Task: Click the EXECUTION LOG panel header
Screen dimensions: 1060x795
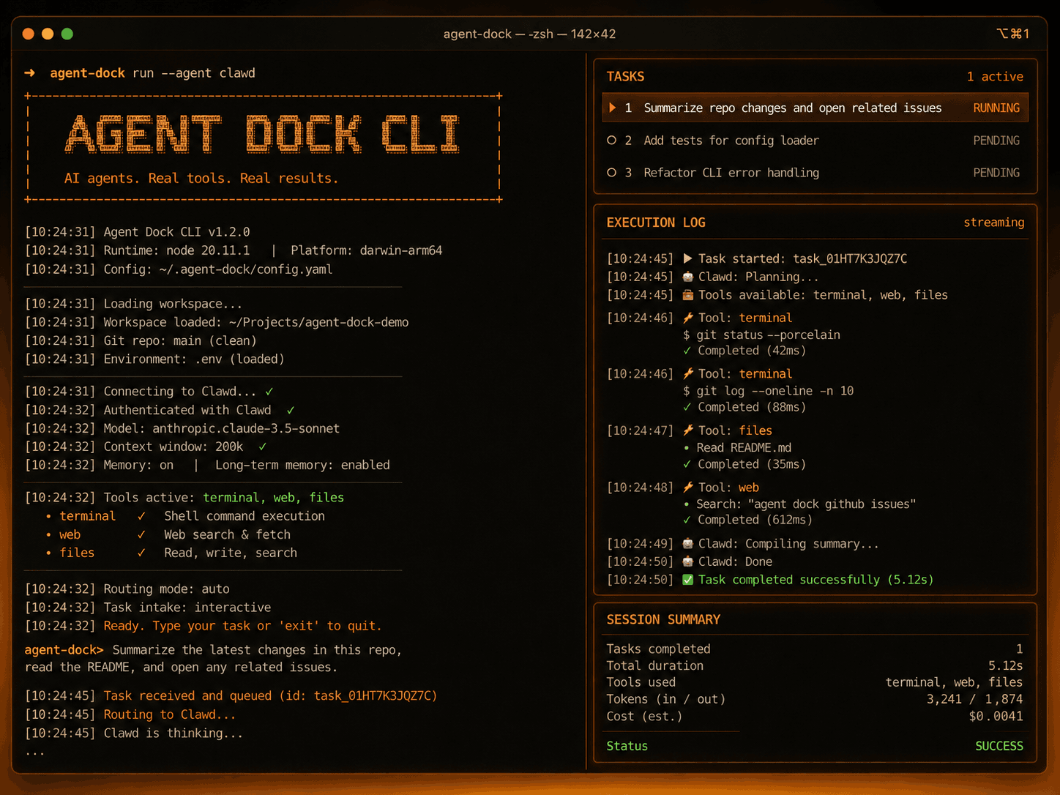Action: (656, 223)
